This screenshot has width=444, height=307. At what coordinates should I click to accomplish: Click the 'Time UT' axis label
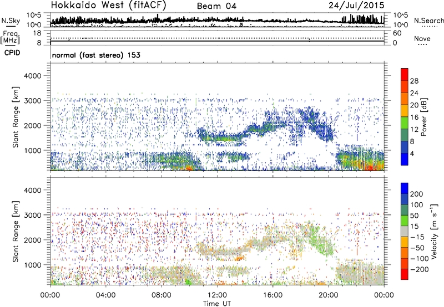[217, 303]
